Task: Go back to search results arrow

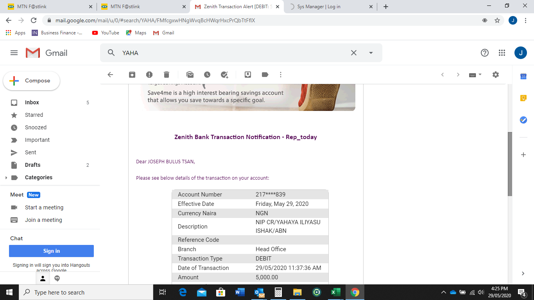Action: pyautogui.click(x=110, y=75)
